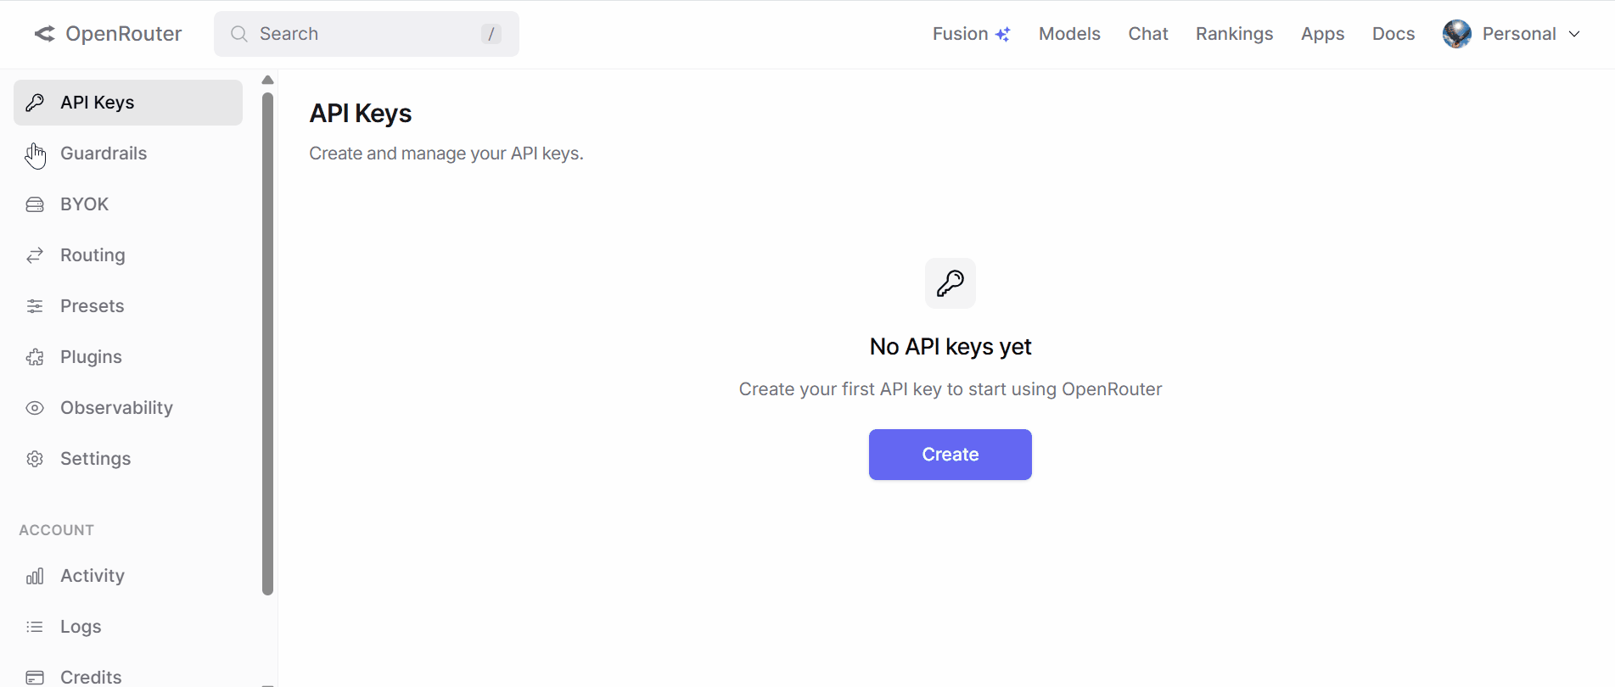Click the user avatar picture
1615x687 pixels.
pyautogui.click(x=1456, y=34)
